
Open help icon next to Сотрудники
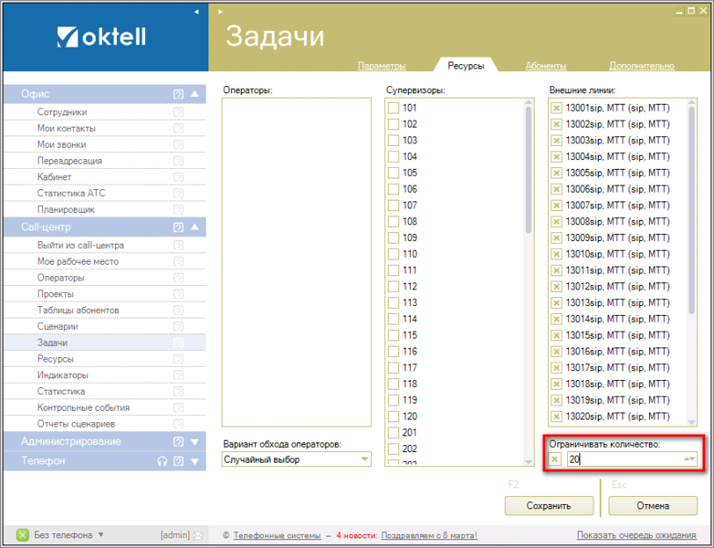[179, 112]
